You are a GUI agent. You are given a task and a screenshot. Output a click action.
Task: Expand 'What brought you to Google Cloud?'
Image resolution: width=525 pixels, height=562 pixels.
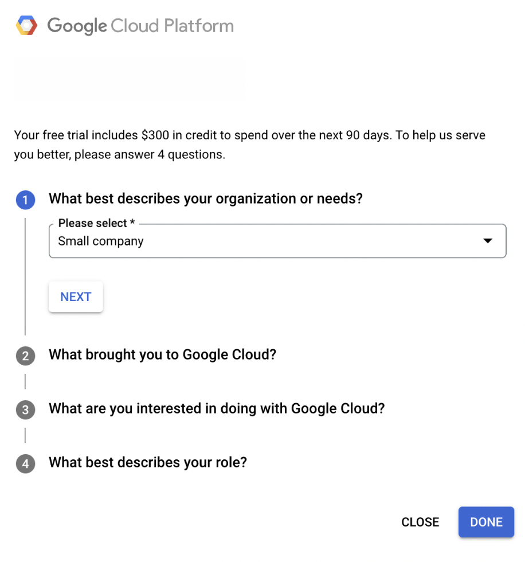coord(163,354)
